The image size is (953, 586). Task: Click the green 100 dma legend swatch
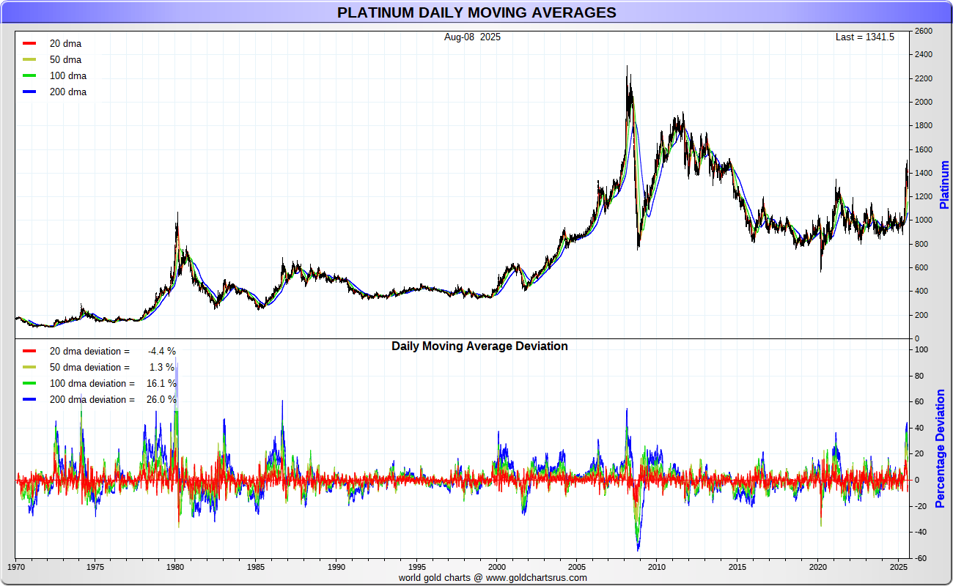click(x=29, y=75)
